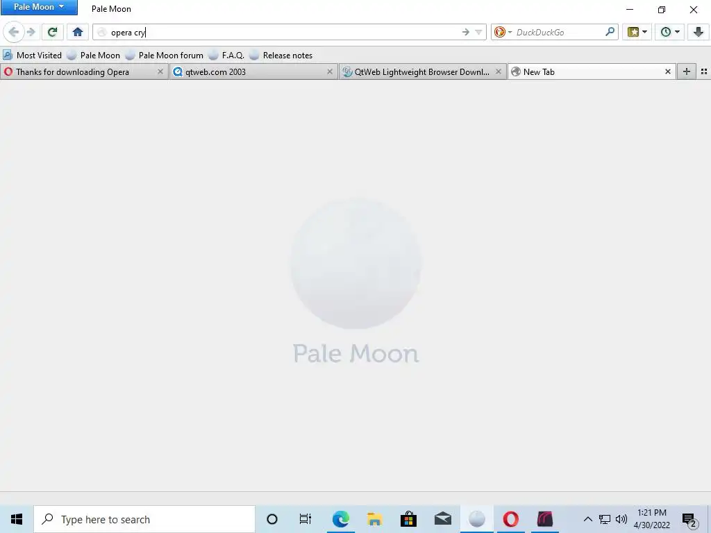This screenshot has width=711, height=533.
Task: Open the home page
Action: click(x=78, y=32)
